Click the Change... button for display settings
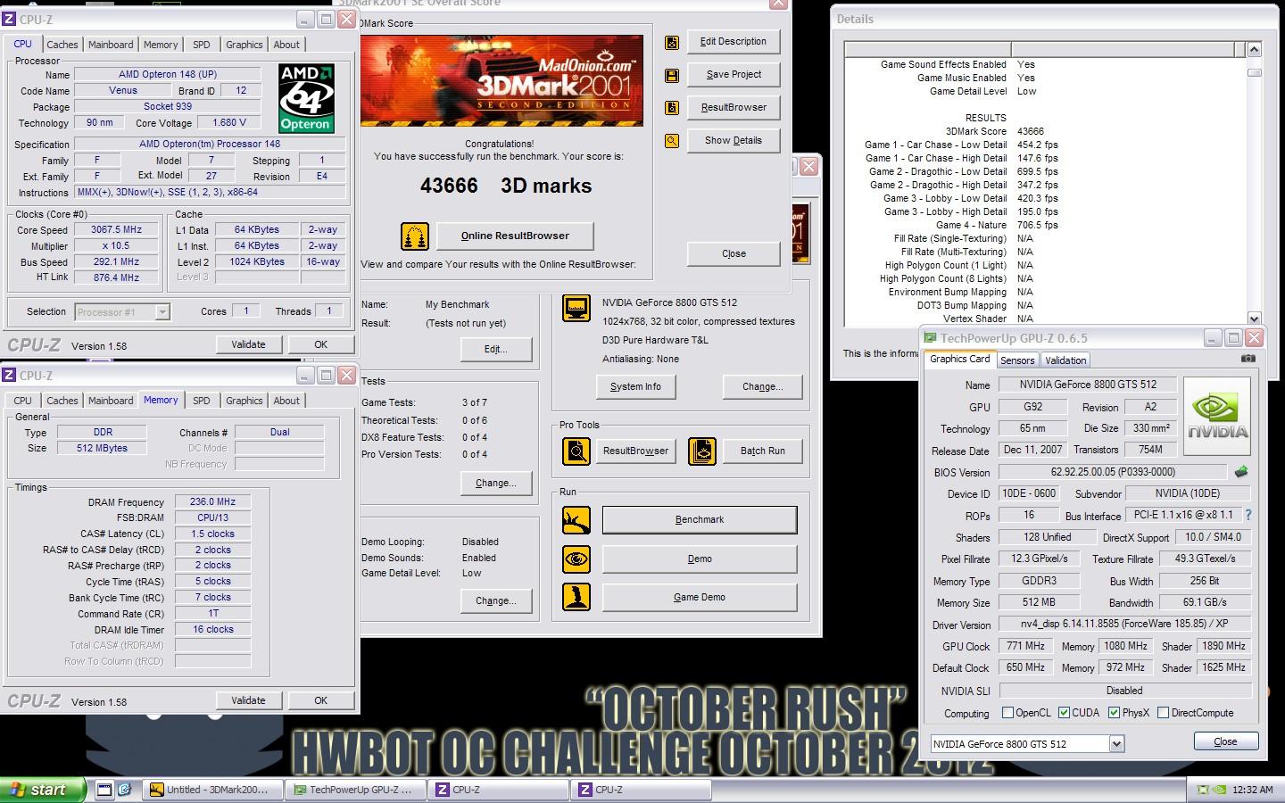The height and width of the screenshot is (803, 1285). [763, 386]
